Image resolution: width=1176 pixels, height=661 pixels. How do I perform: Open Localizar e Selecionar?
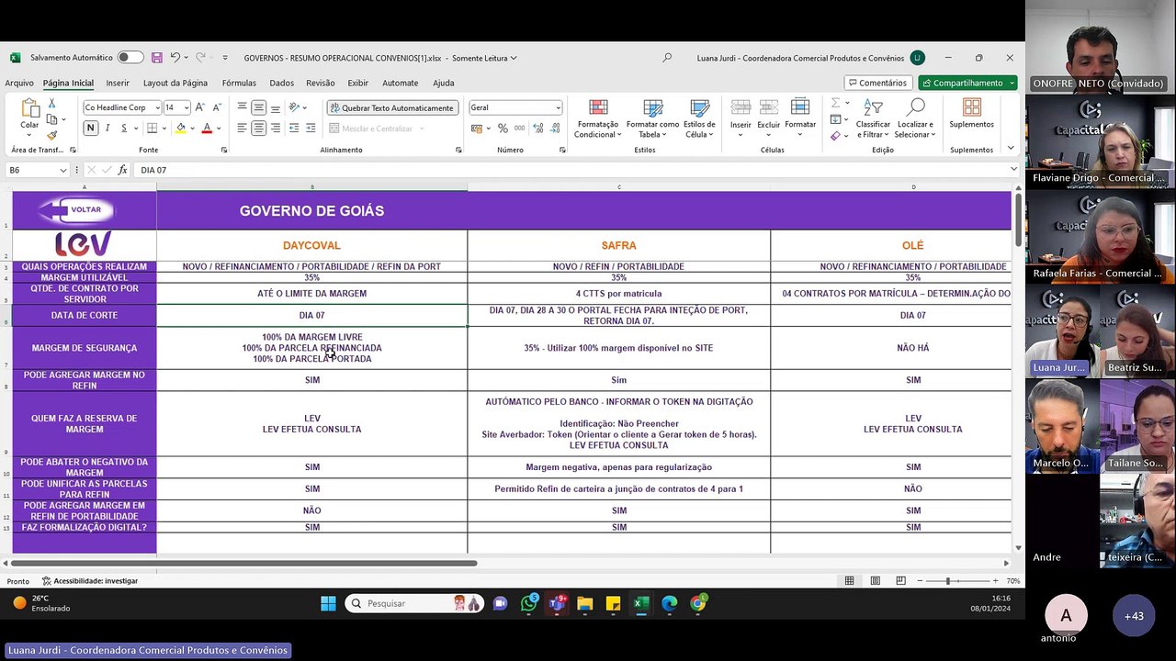915,119
